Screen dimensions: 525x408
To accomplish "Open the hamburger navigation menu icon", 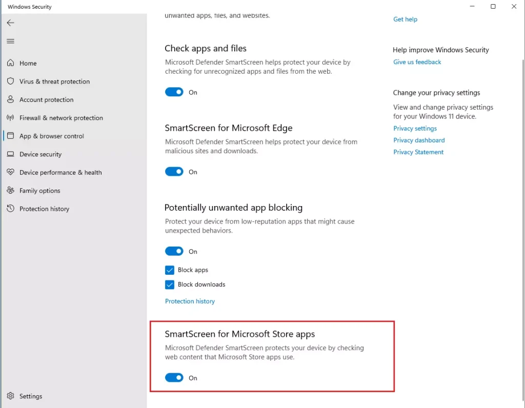I will 10,41.
